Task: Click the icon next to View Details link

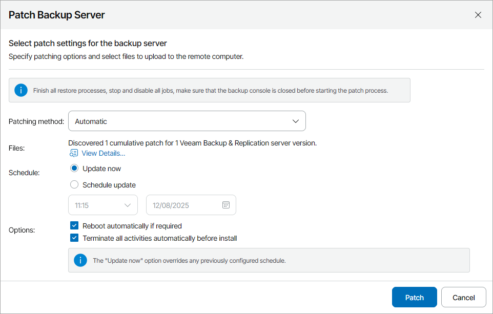Action: pos(73,153)
